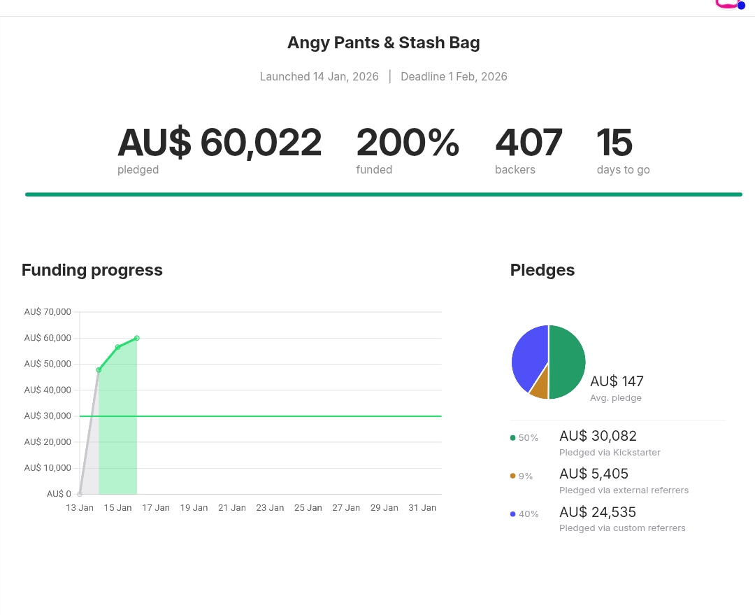Click the AU$ 24,535 custom referrers amount
This screenshot has height=615, width=755.
coord(598,512)
